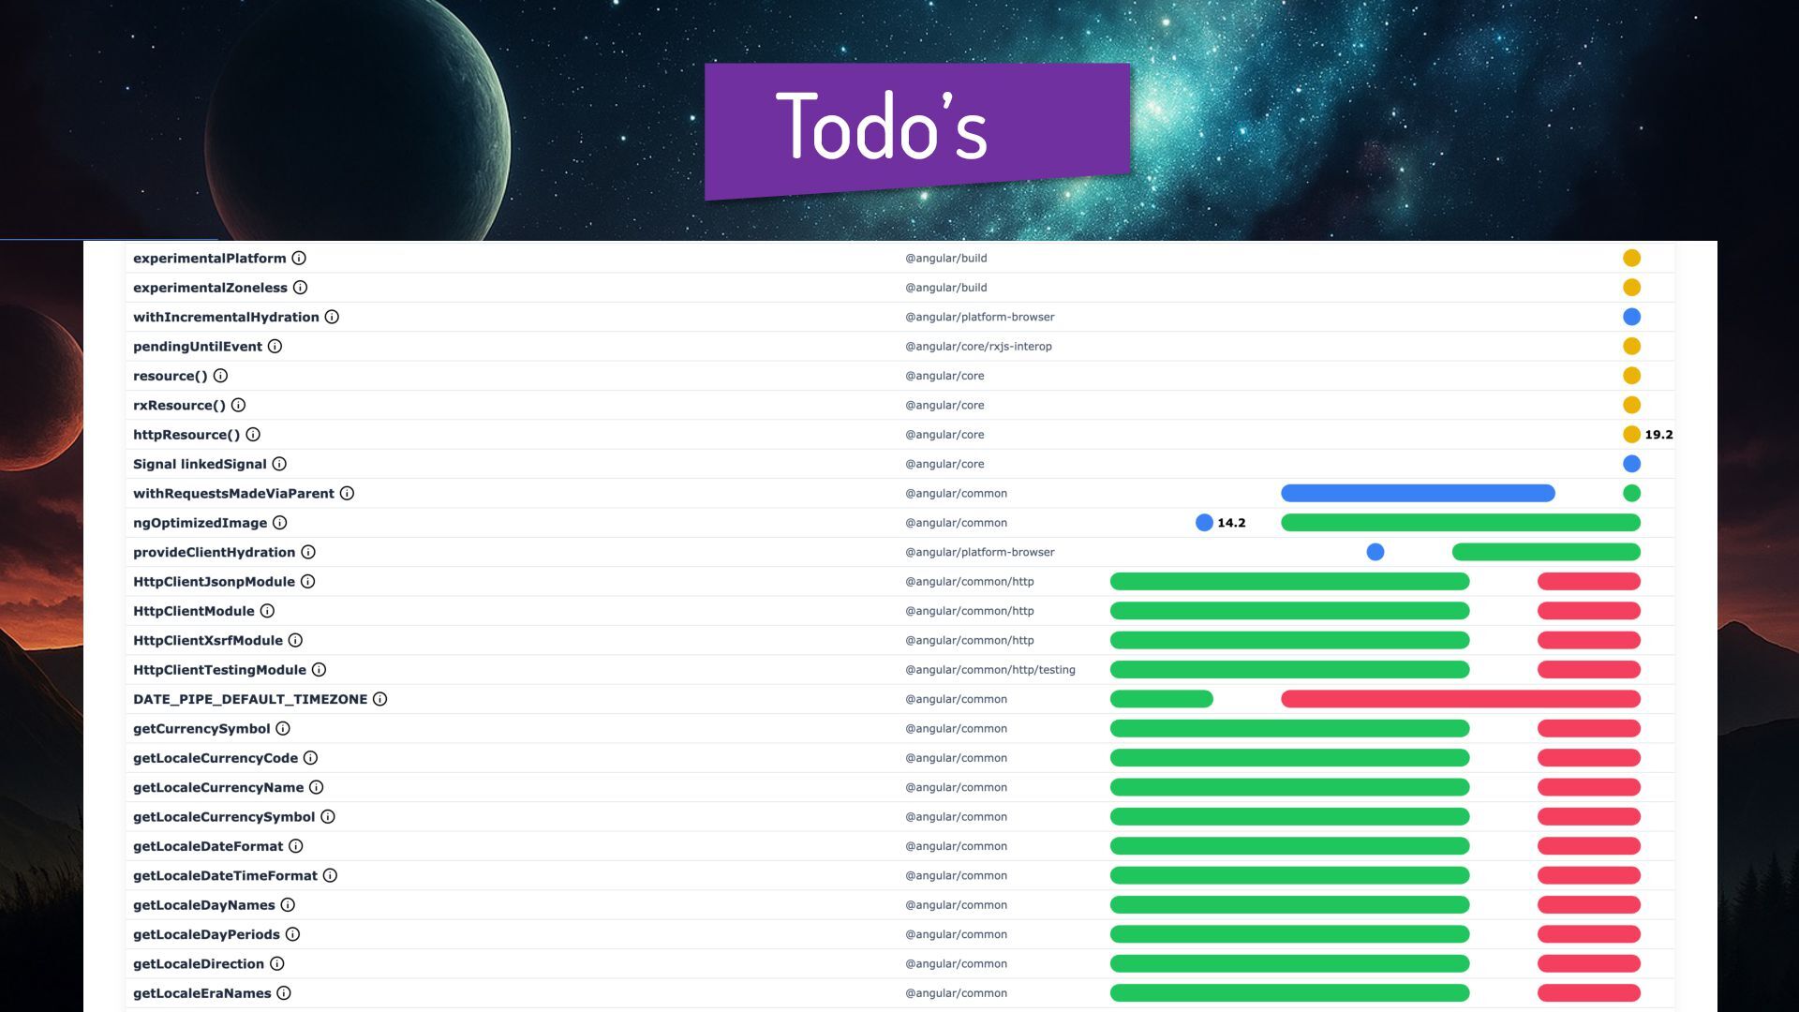Click the long red bar for DATE_PIPE_DEFAULT_TIMEZONE

1460,699
